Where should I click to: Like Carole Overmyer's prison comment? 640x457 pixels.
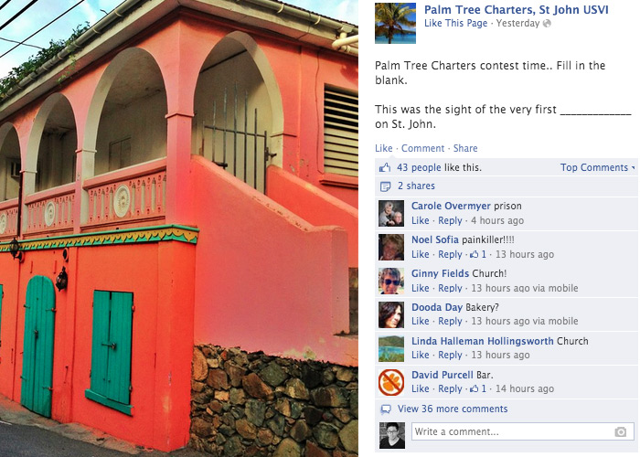420,220
